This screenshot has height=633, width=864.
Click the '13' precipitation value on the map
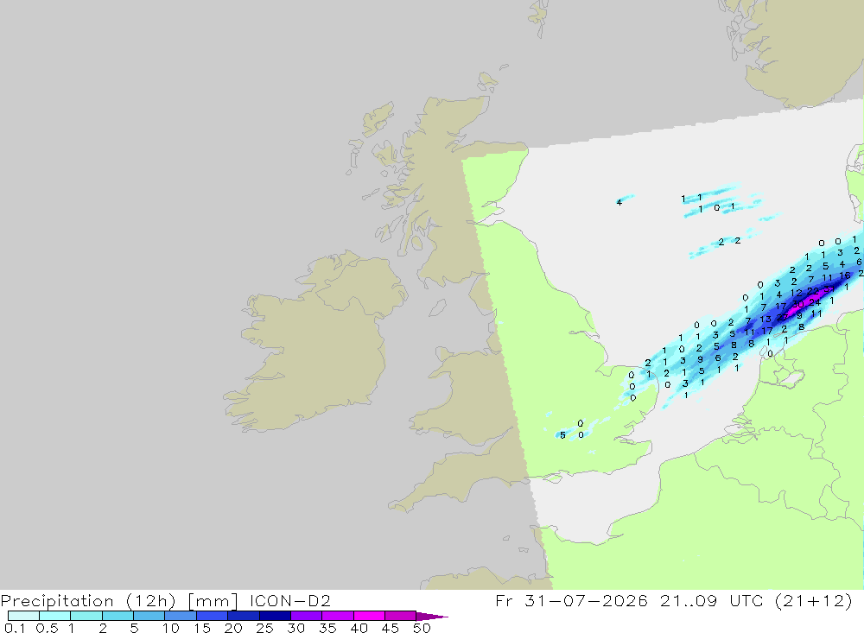[x=766, y=319]
